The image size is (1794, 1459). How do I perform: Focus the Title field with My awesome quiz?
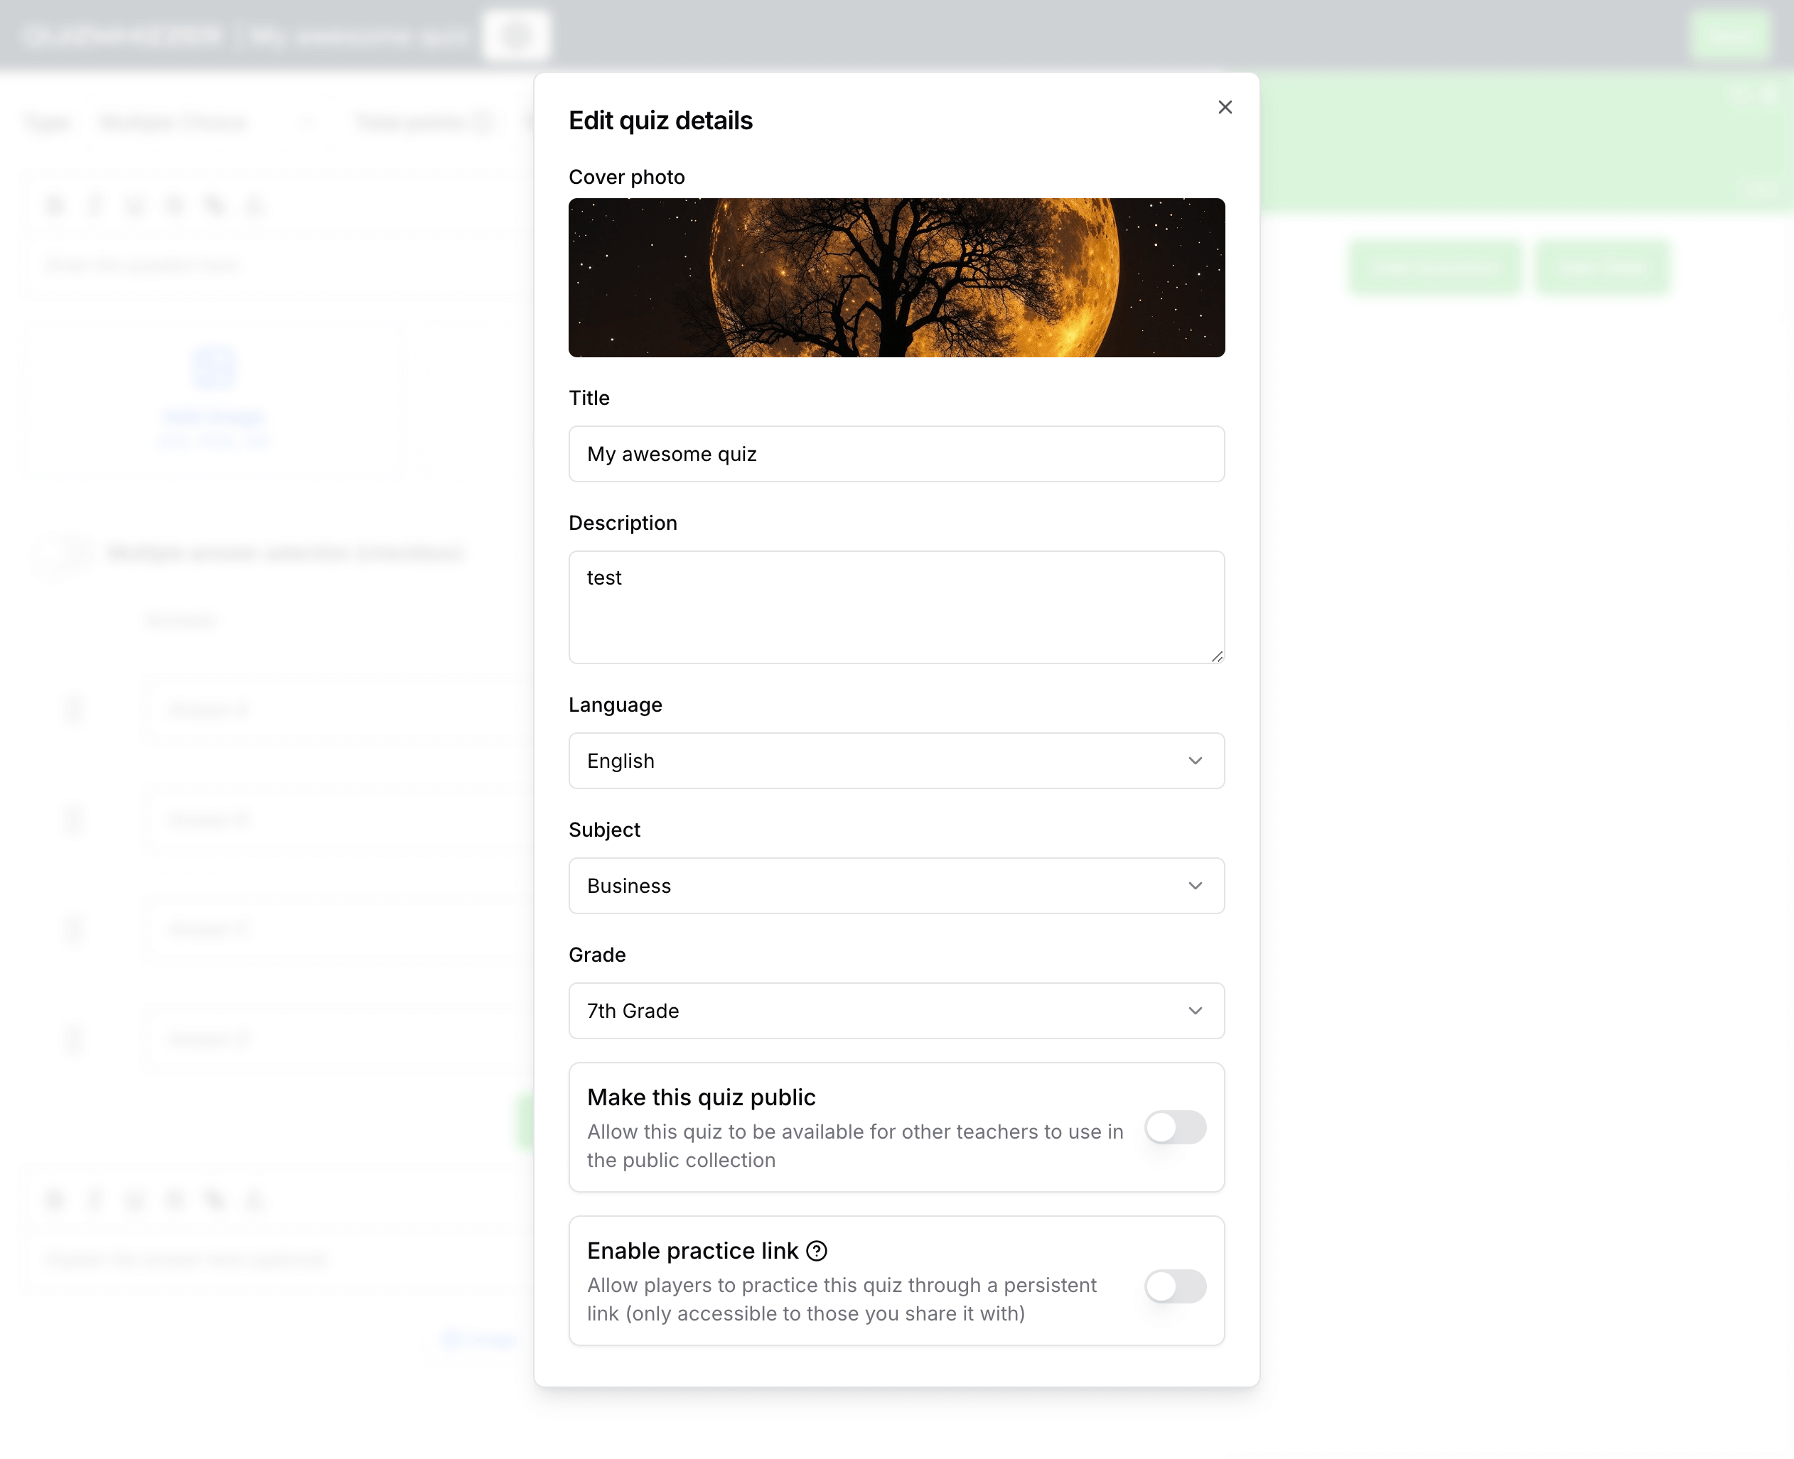[x=896, y=454]
